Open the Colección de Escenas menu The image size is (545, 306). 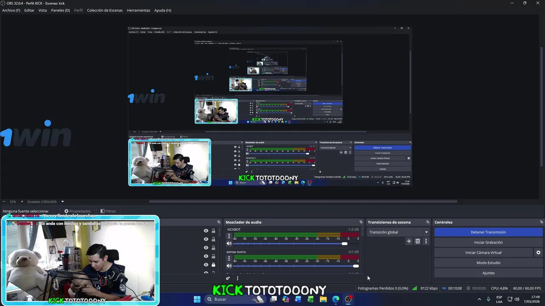tap(105, 10)
